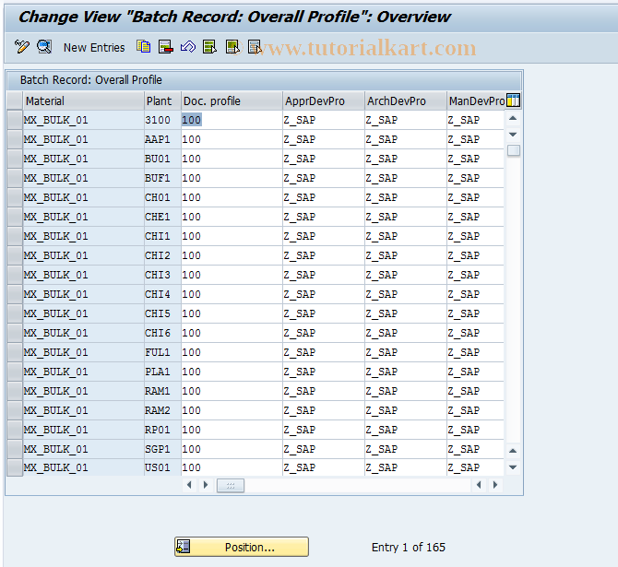Click the left arrow of the horizontal scrollbar

(x=189, y=485)
